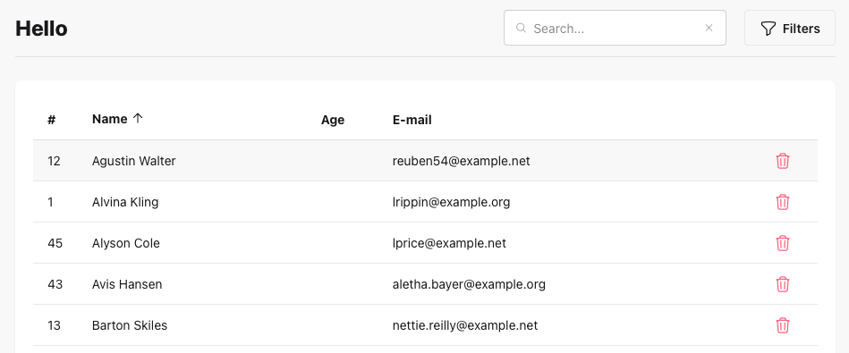Delete the Agustin Walter row
The width and height of the screenshot is (849, 353).
[x=783, y=161]
